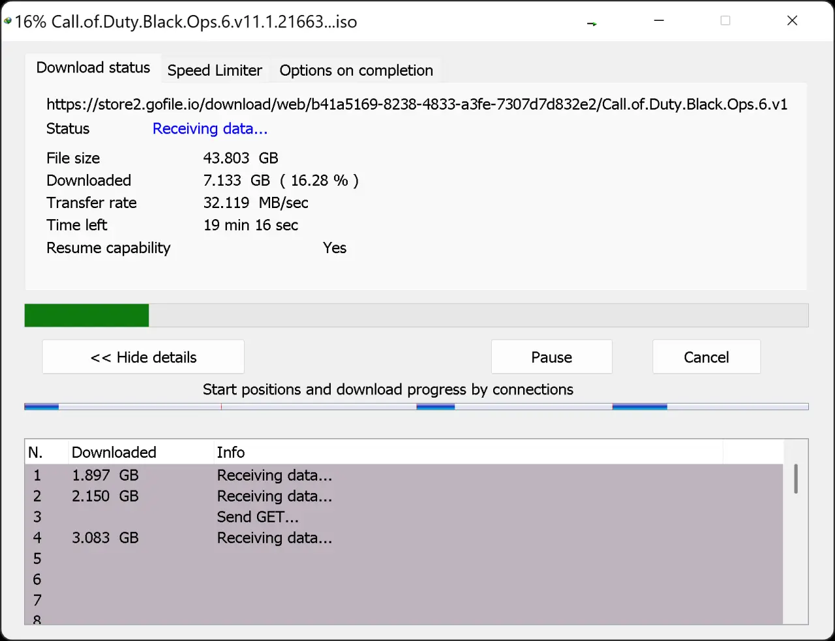Click the IDM icon in the title bar
This screenshot has height=641, width=835.
coord(8,21)
